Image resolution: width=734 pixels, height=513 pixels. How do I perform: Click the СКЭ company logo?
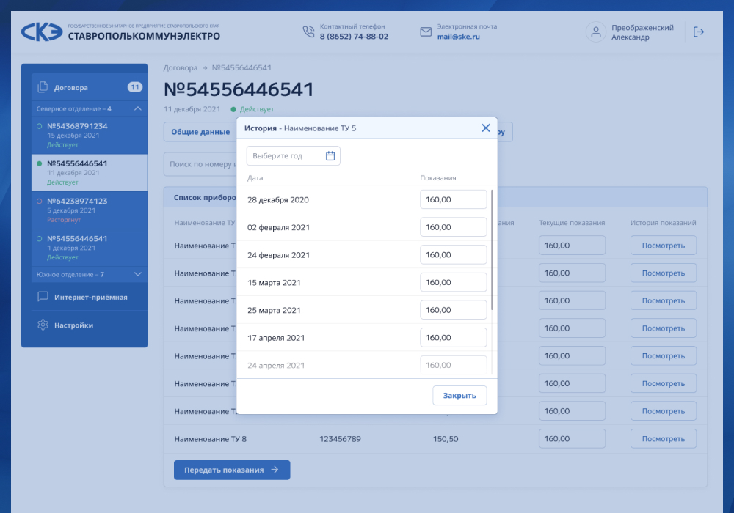pos(41,32)
